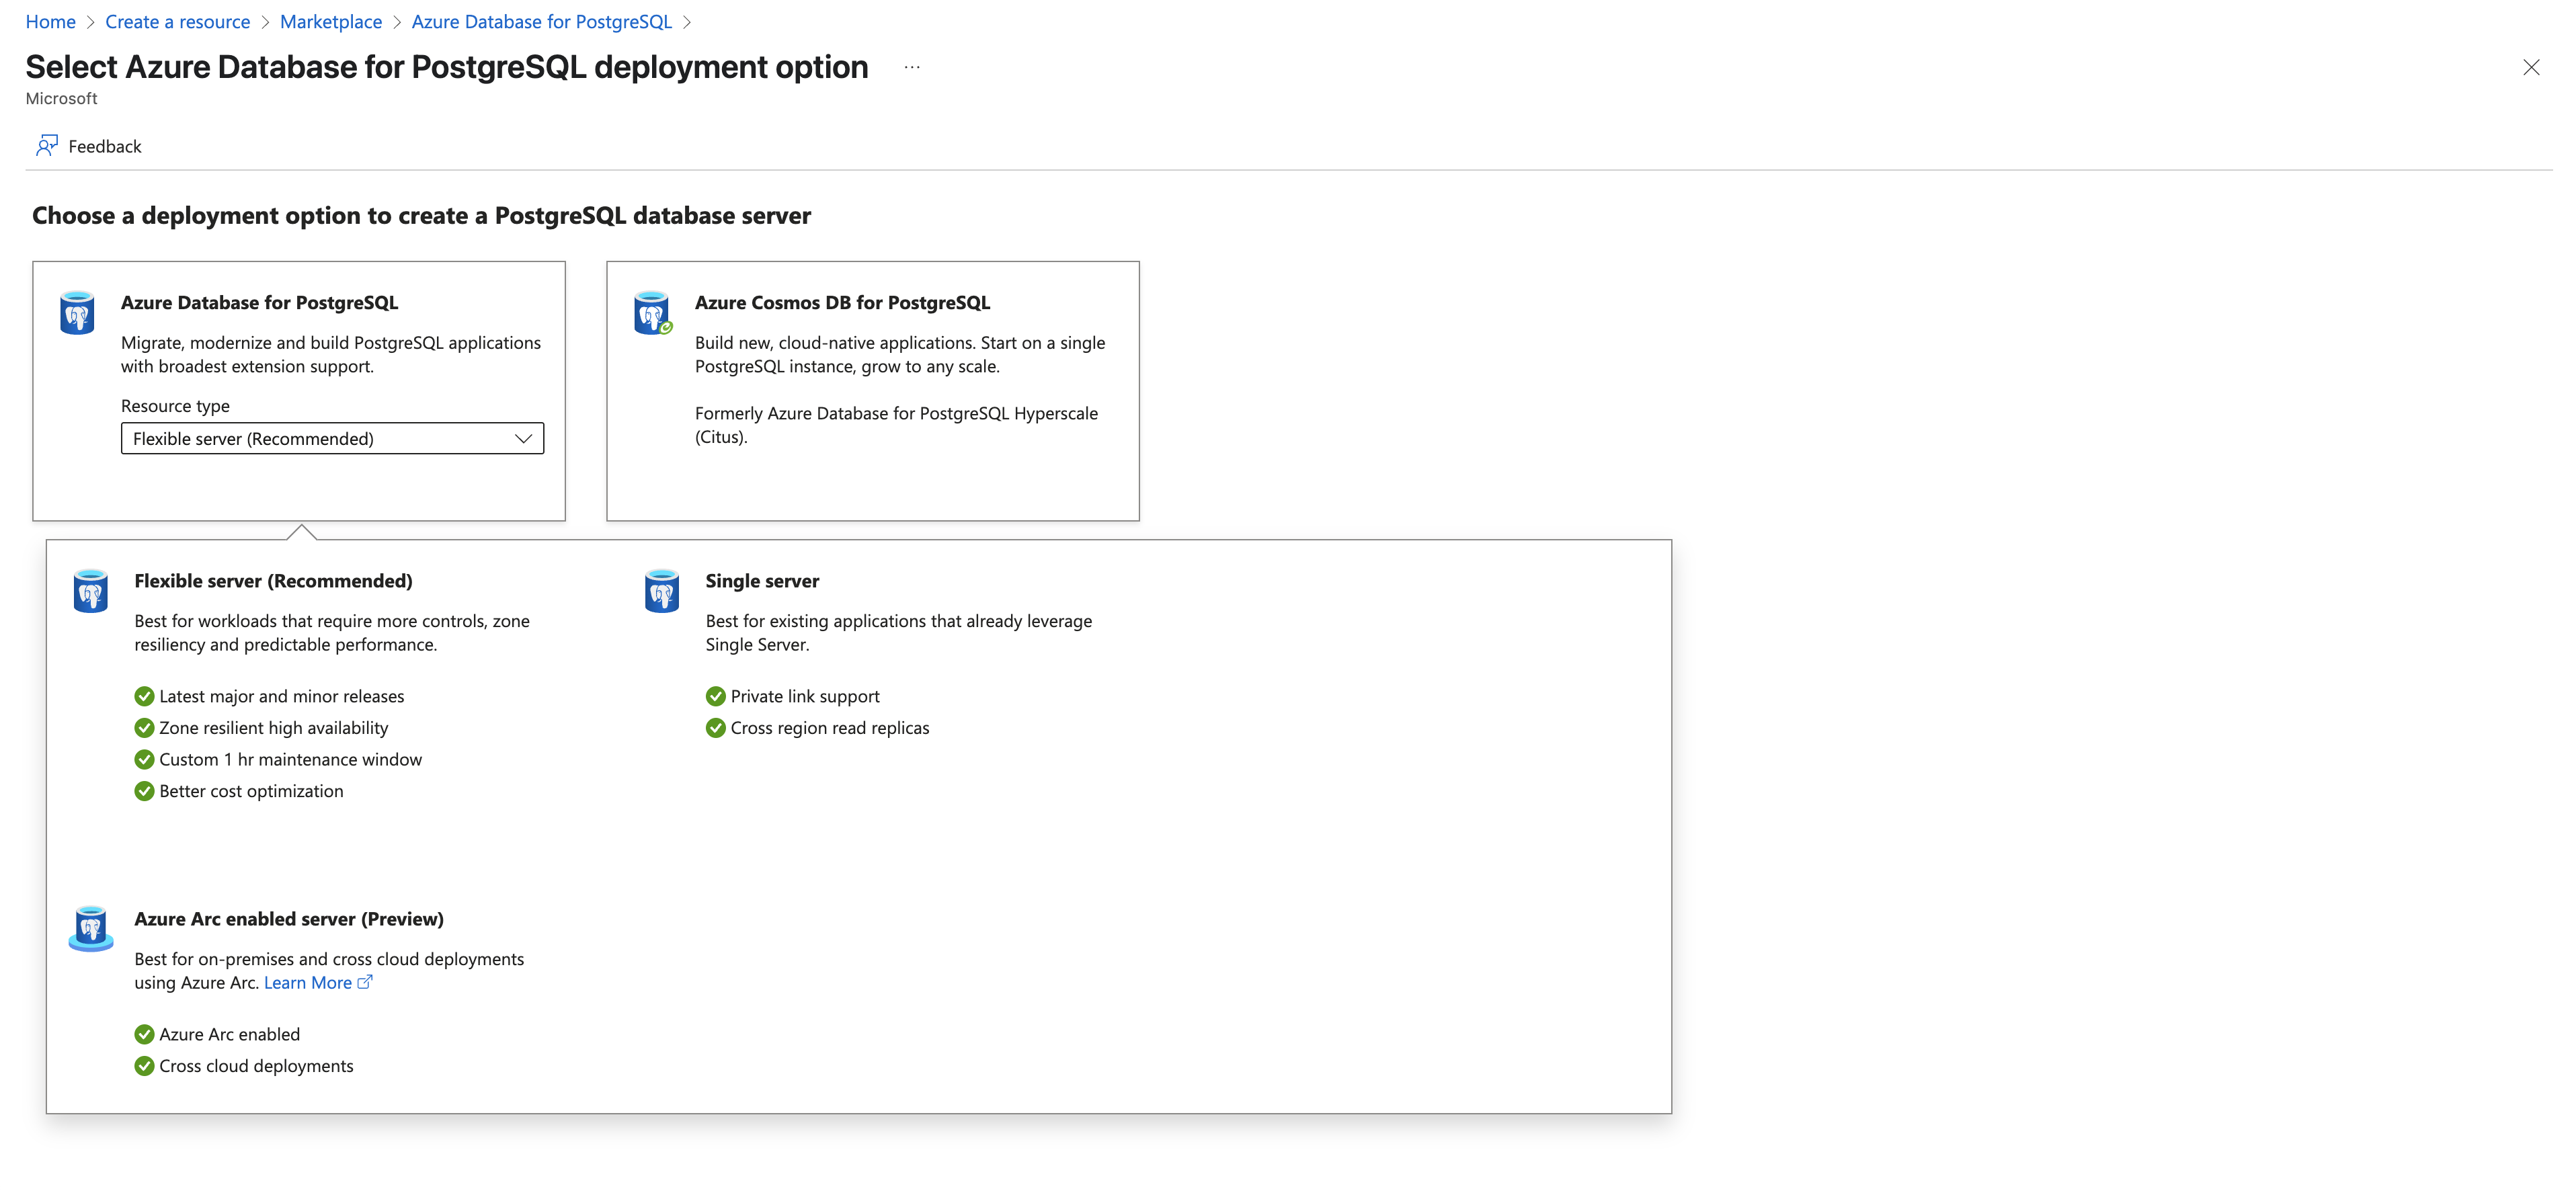Navigate to Create a resource breadcrumb
The width and height of the screenshot is (2576, 1191).
(177, 22)
